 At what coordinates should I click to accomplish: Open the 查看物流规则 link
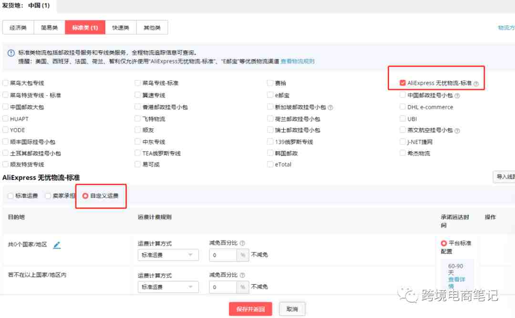(x=298, y=61)
